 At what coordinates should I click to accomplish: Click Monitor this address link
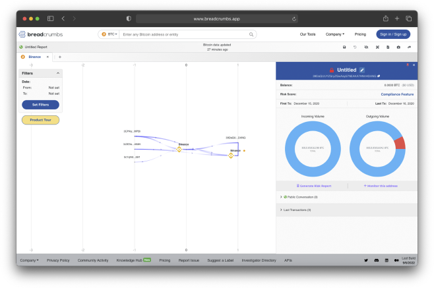point(381,186)
